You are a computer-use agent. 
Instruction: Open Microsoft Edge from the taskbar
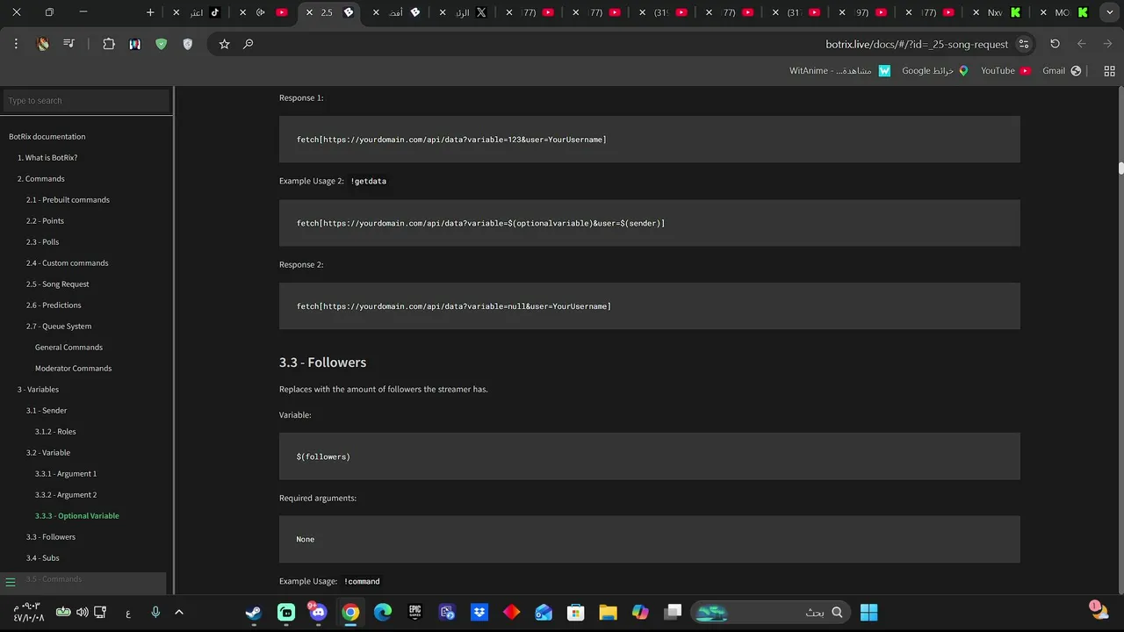(x=383, y=613)
